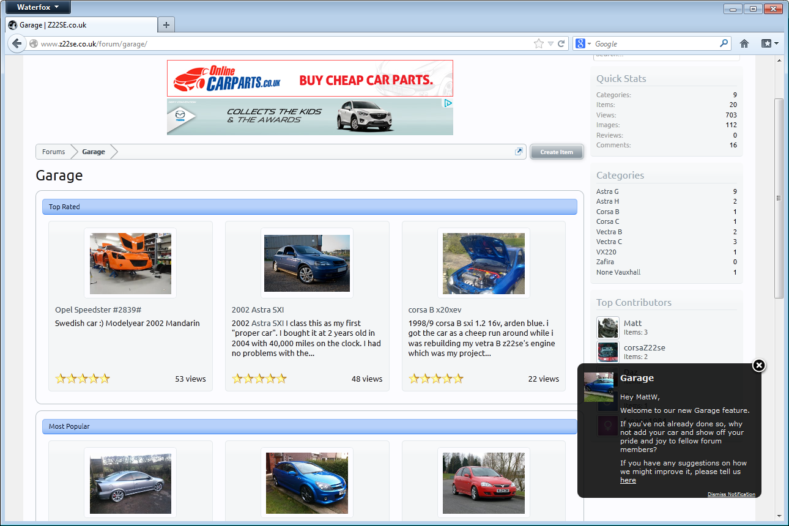Open Matt's contributor profile name
Screen dimensions: 789x526
click(x=632, y=323)
